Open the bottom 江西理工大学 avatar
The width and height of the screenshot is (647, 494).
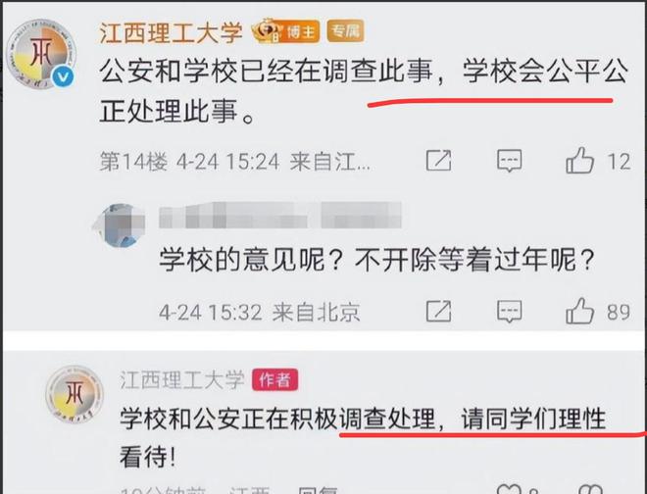pos(75,393)
